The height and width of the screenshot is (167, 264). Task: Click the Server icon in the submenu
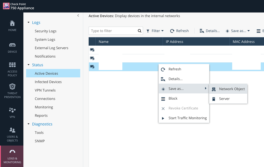214,99
